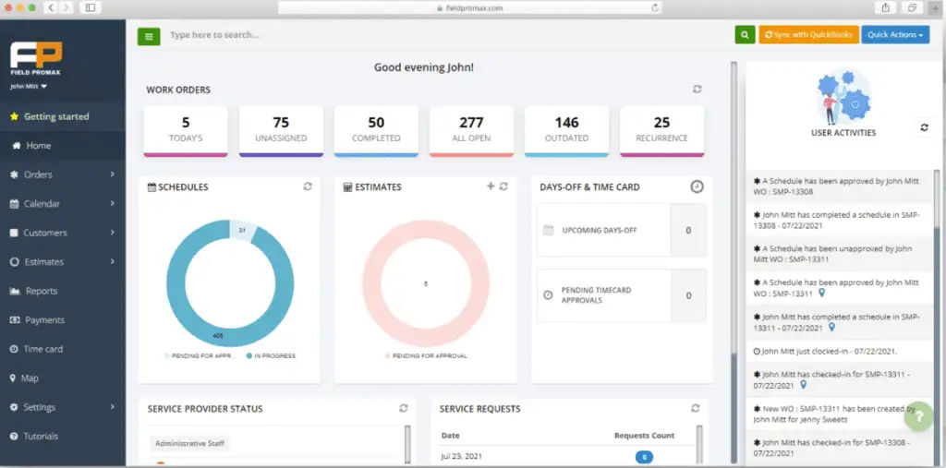Screen dimensions: 946x468
Task: Click Sync with QuickBooks button
Action: click(x=808, y=35)
